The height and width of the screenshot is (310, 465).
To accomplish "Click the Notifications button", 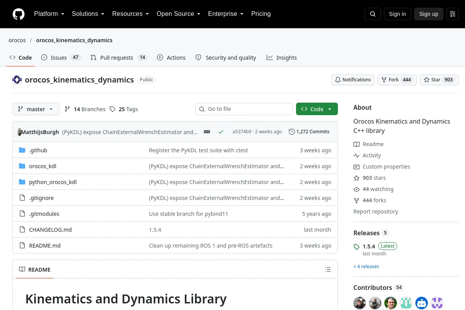I will point(353,80).
